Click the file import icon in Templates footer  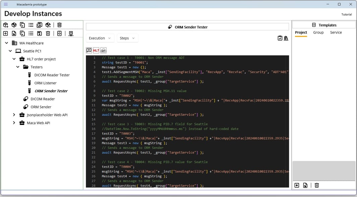click(305, 185)
